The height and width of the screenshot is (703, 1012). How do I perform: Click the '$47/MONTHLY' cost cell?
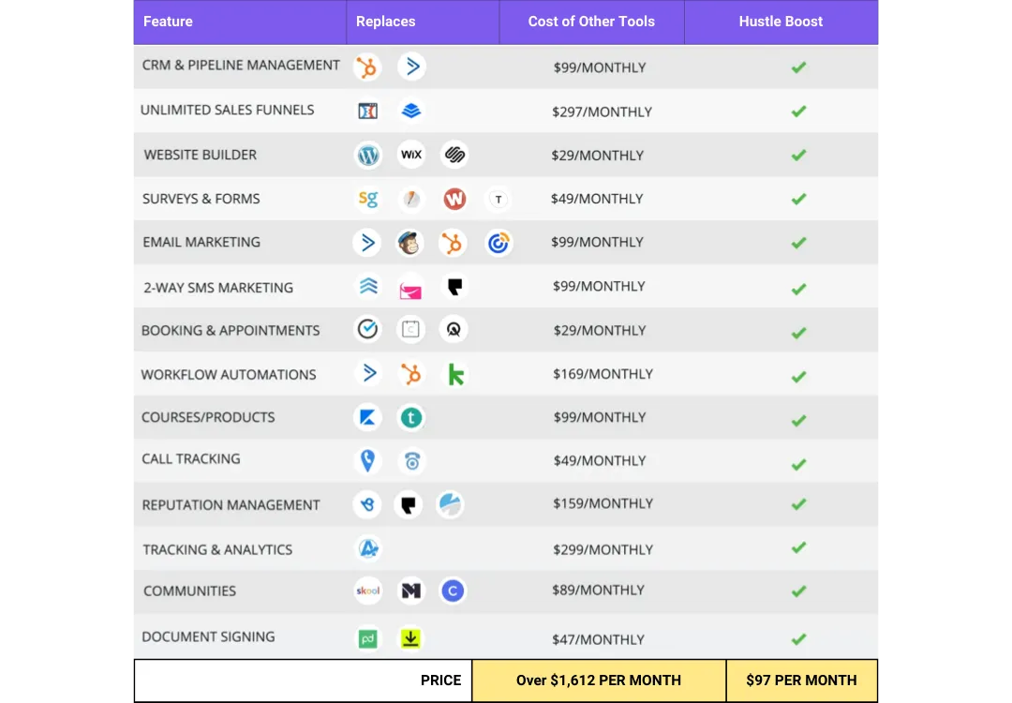point(598,640)
